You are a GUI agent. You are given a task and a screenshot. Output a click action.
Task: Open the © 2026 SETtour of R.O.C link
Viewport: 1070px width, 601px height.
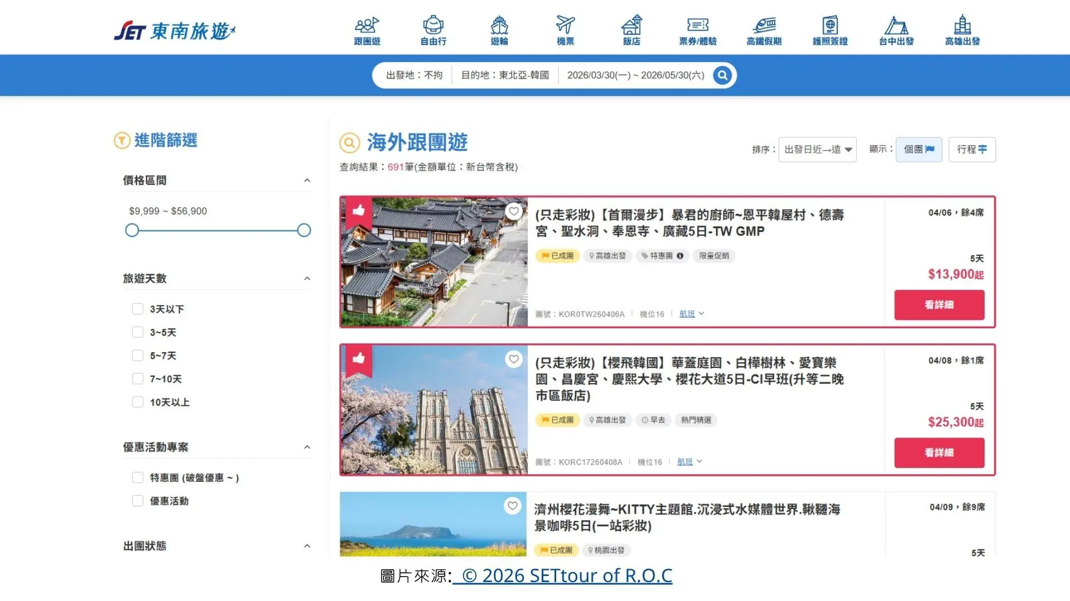(x=563, y=575)
